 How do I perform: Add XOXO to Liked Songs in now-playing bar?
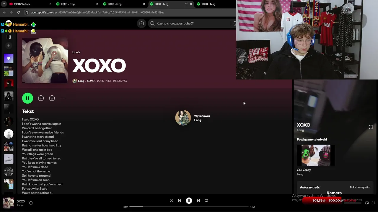(31, 203)
